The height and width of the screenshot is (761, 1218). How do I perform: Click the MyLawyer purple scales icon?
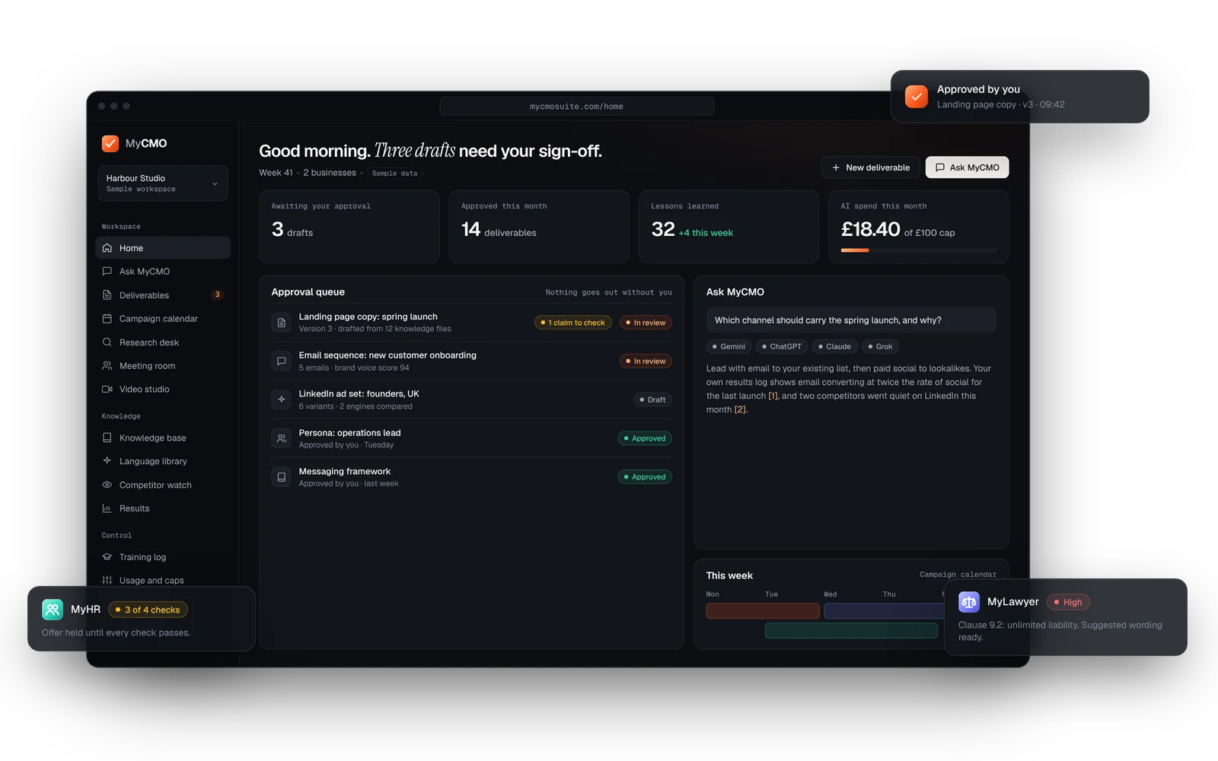969,602
